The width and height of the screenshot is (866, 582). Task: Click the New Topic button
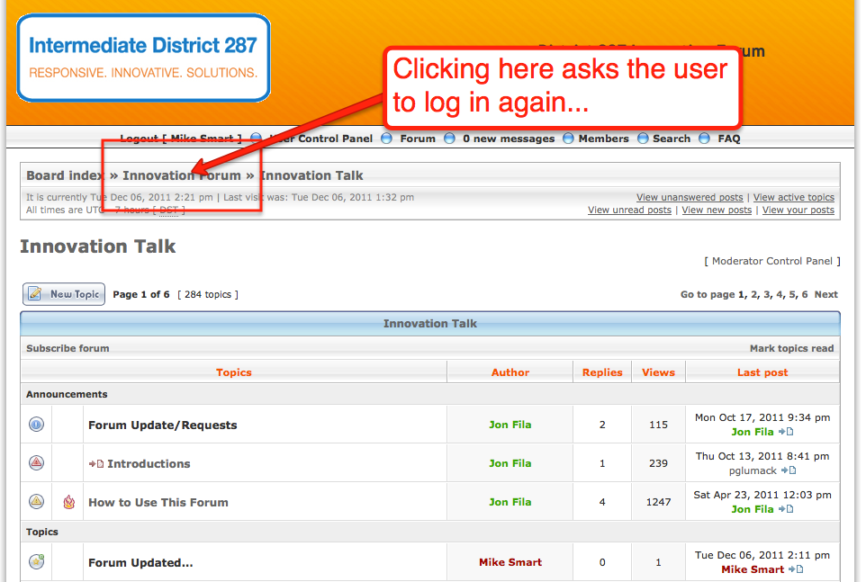(x=64, y=294)
